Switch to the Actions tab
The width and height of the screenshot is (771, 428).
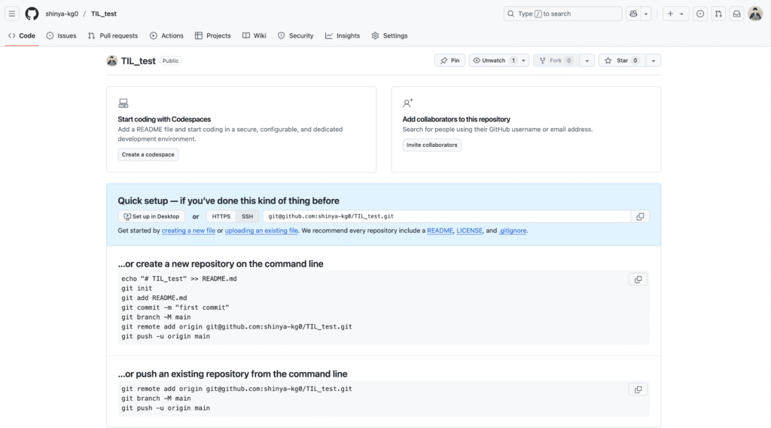pos(166,36)
